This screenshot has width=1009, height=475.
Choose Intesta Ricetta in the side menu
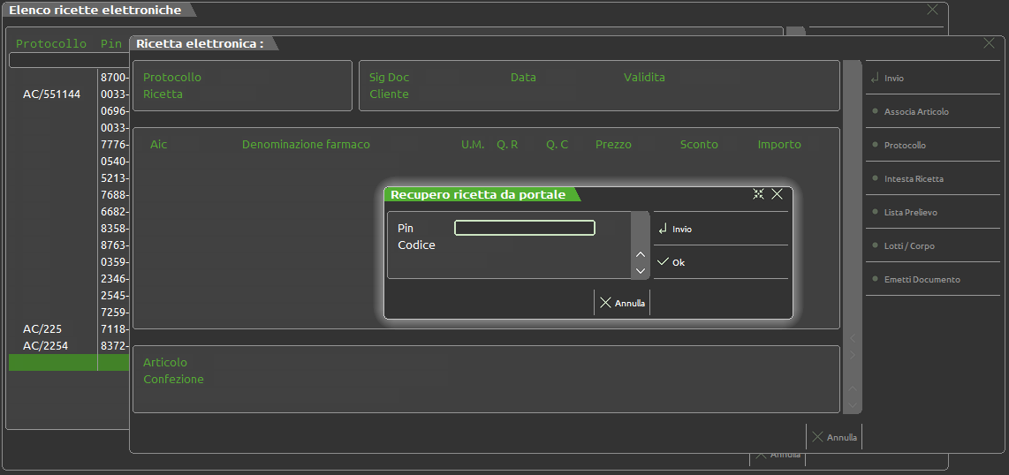click(913, 179)
